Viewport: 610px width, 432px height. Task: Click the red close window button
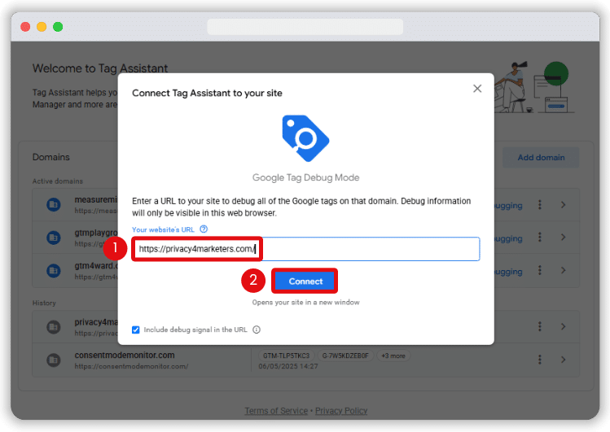click(x=25, y=27)
